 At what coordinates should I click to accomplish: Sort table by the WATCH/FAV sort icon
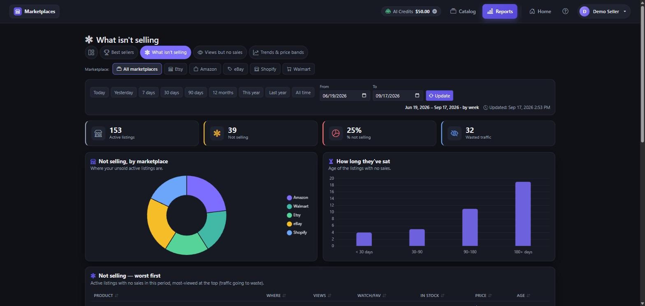[384, 295]
